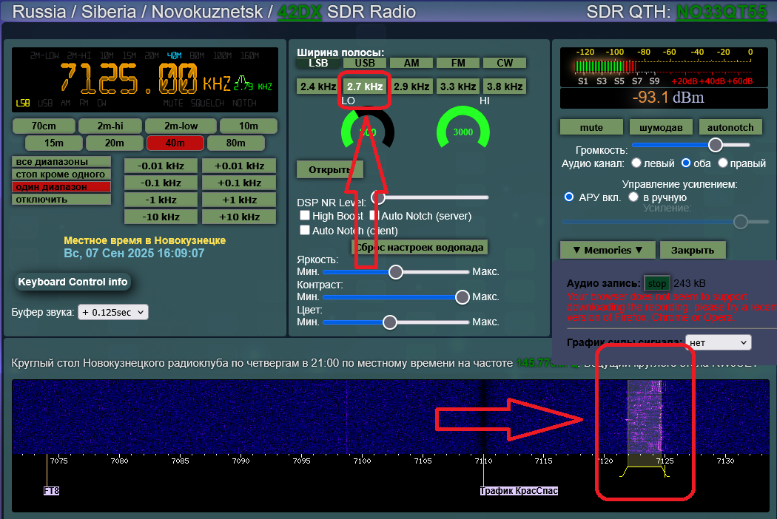
Task: Expand the Memories panel
Action: click(x=608, y=250)
